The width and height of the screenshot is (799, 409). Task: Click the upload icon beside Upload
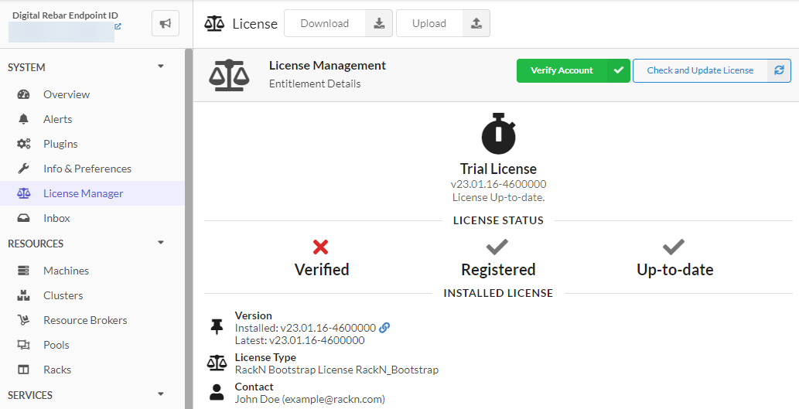[476, 23]
